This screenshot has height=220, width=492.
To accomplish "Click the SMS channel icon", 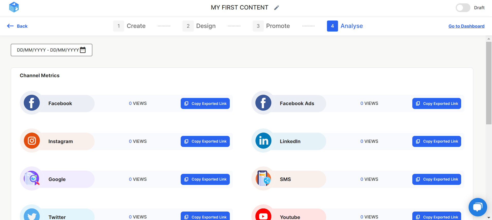I will [x=263, y=178].
